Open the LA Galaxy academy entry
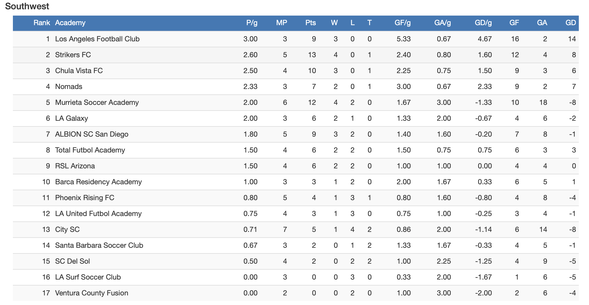 [71, 118]
